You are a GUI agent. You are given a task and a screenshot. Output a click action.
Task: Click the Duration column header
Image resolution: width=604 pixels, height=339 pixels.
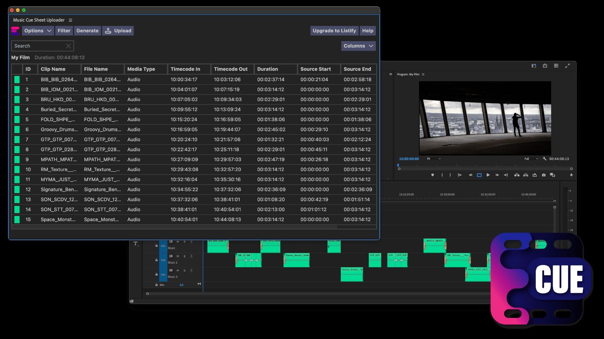click(x=267, y=69)
